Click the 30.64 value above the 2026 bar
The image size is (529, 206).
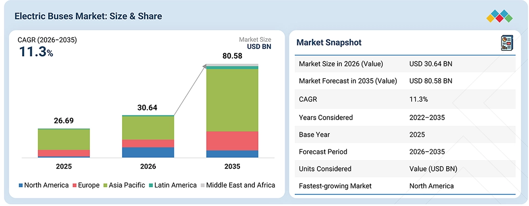[x=148, y=108]
